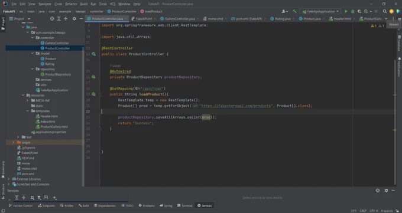The width and height of the screenshot is (402, 213).
Task: Expand External Libraries node
Action: coord(9,179)
